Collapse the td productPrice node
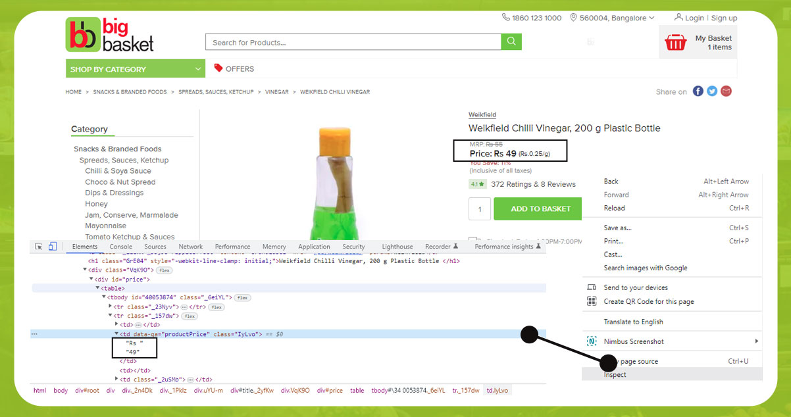 (116, 334)
